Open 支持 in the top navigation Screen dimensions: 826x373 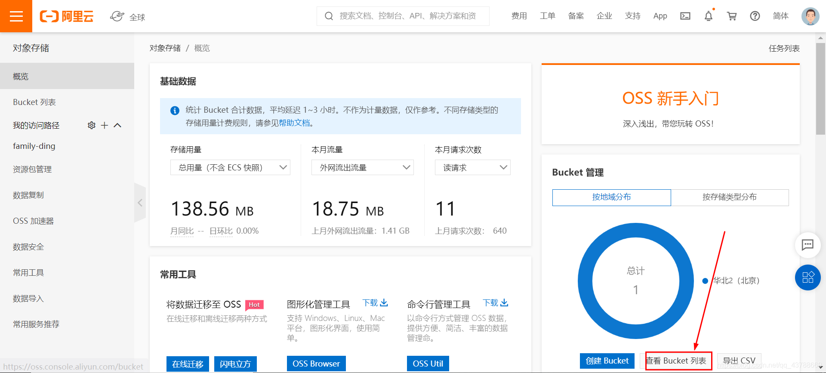(x=633, y=16)
